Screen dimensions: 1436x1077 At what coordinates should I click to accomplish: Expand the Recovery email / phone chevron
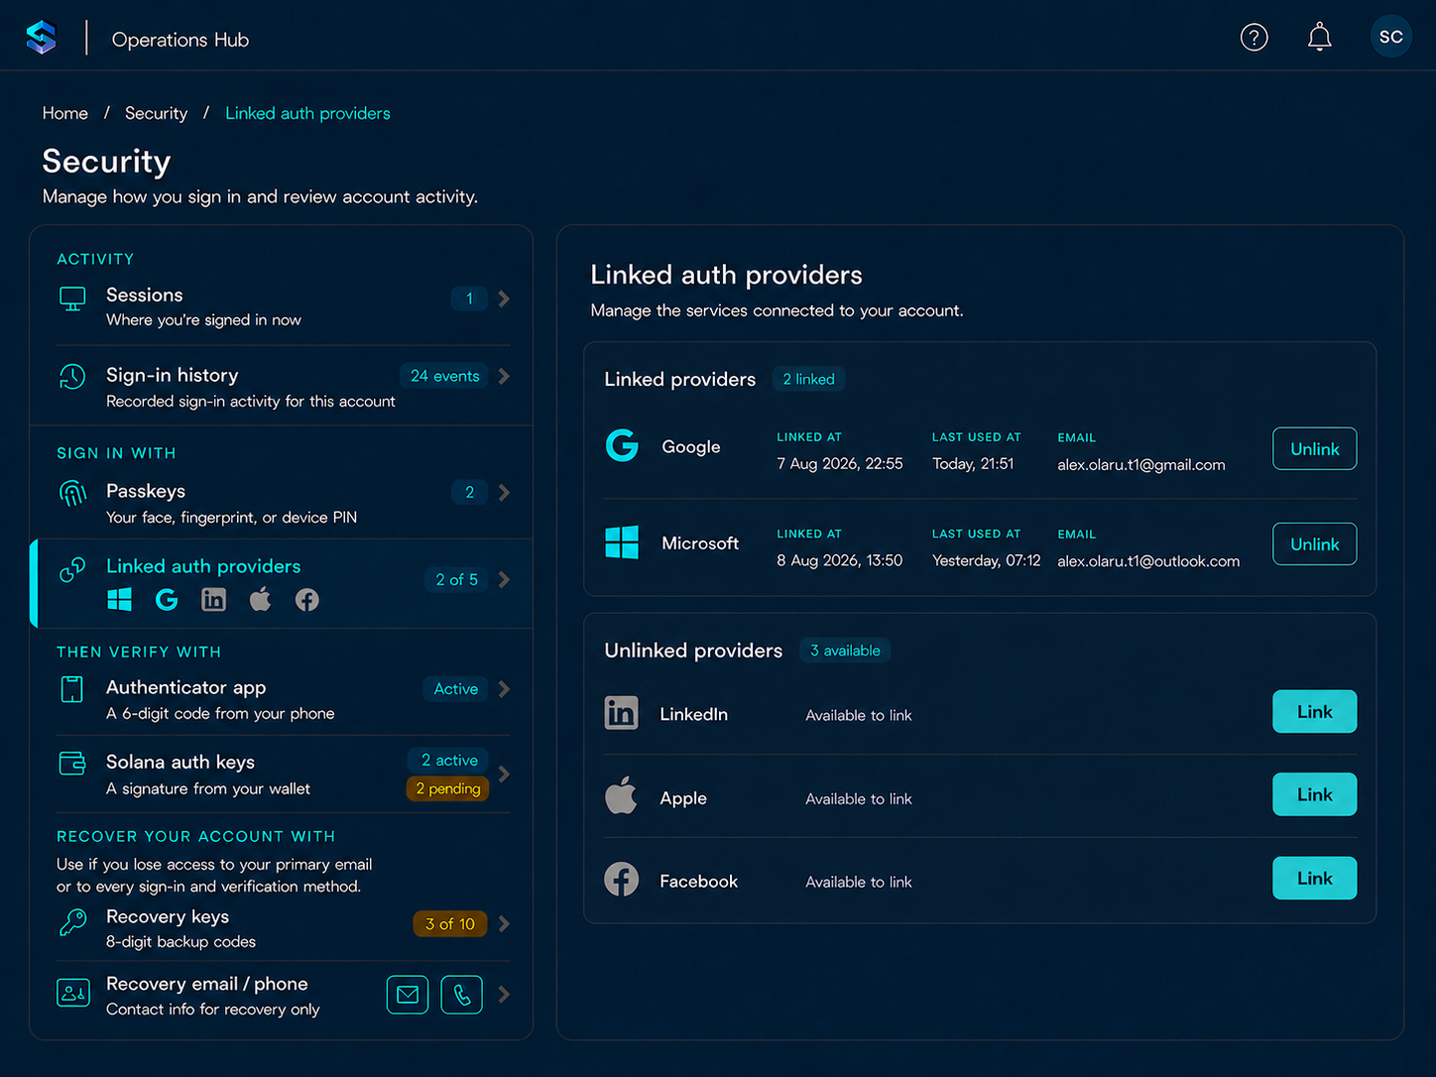point(504,994)
